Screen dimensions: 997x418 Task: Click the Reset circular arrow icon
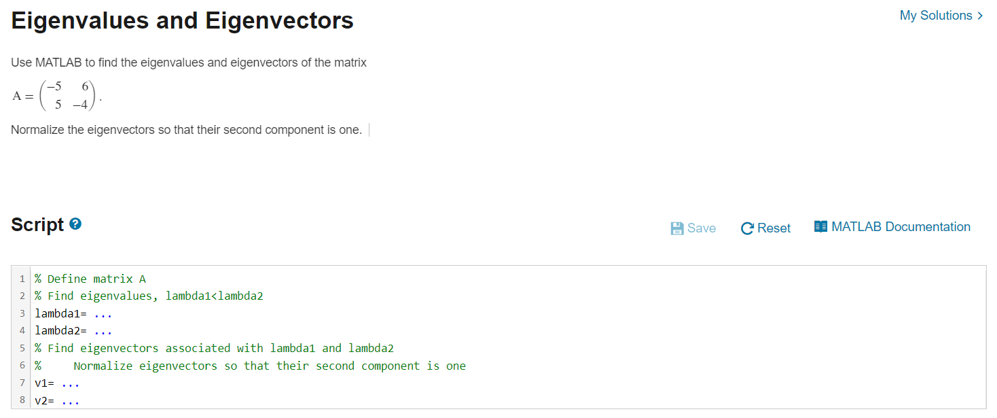(x=747, y=228)
